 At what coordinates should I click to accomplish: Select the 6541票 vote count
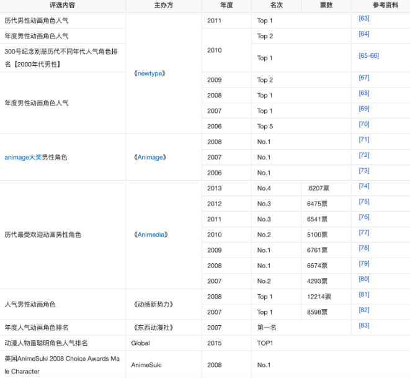point(326,219)
